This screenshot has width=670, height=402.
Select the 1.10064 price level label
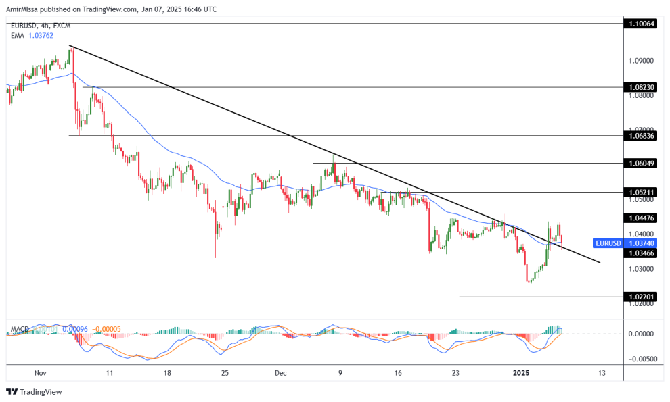pos(640,24)
